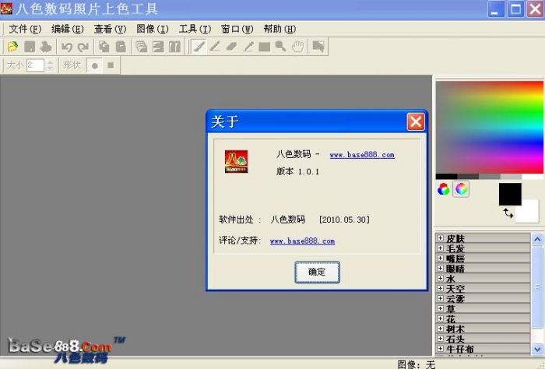Select the Brush tool in the toolbar
545x369 pixels.
pyautogui.click(x=199, y=47)
